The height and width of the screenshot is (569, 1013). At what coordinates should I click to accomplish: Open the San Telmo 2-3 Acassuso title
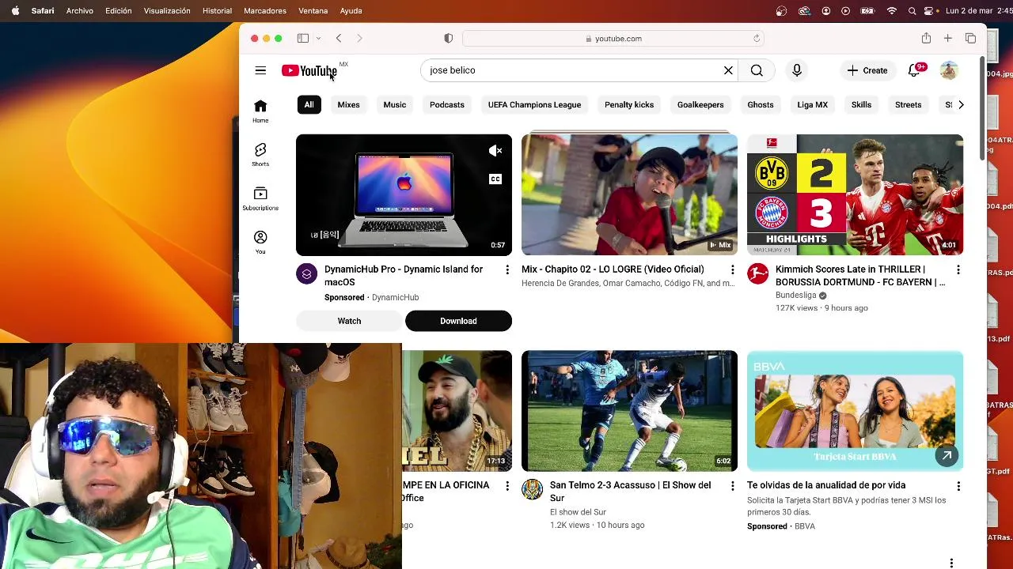pos(631,492)
